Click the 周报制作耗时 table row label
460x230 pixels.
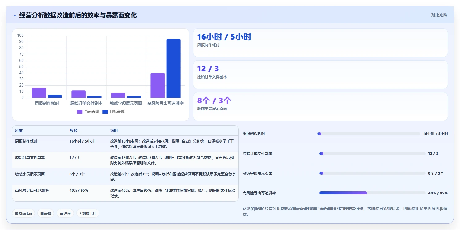(x=26, y=141)
